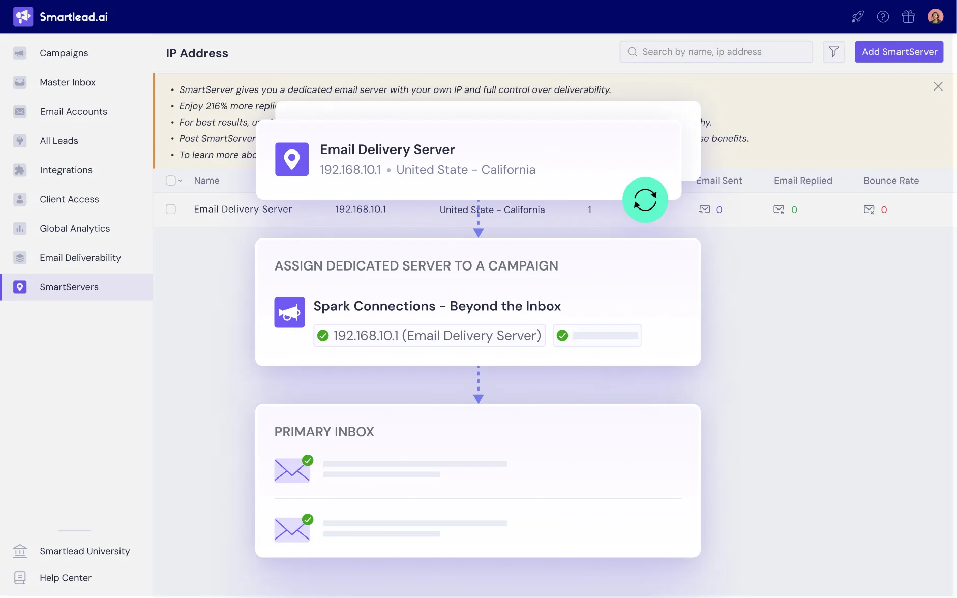957x598 pixels.
Task: Check the Email Delivery Server row checkbox
Action: 171,210
